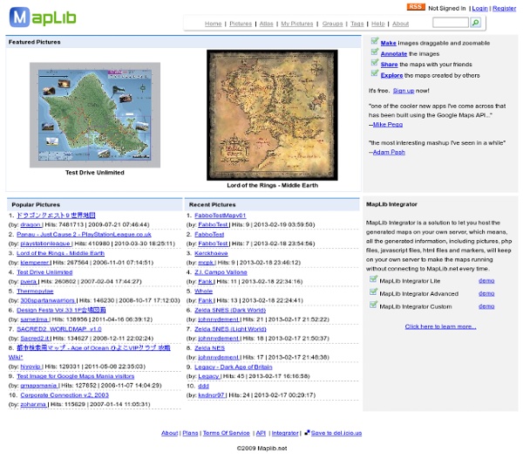Open MapLib Integrator Custom demo link

click(486, 306)
